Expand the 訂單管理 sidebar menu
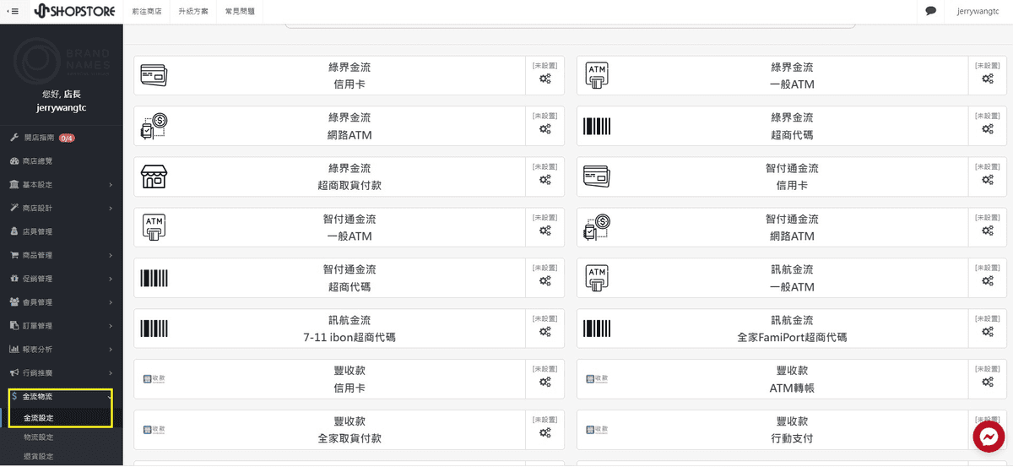 pos(61,326)
